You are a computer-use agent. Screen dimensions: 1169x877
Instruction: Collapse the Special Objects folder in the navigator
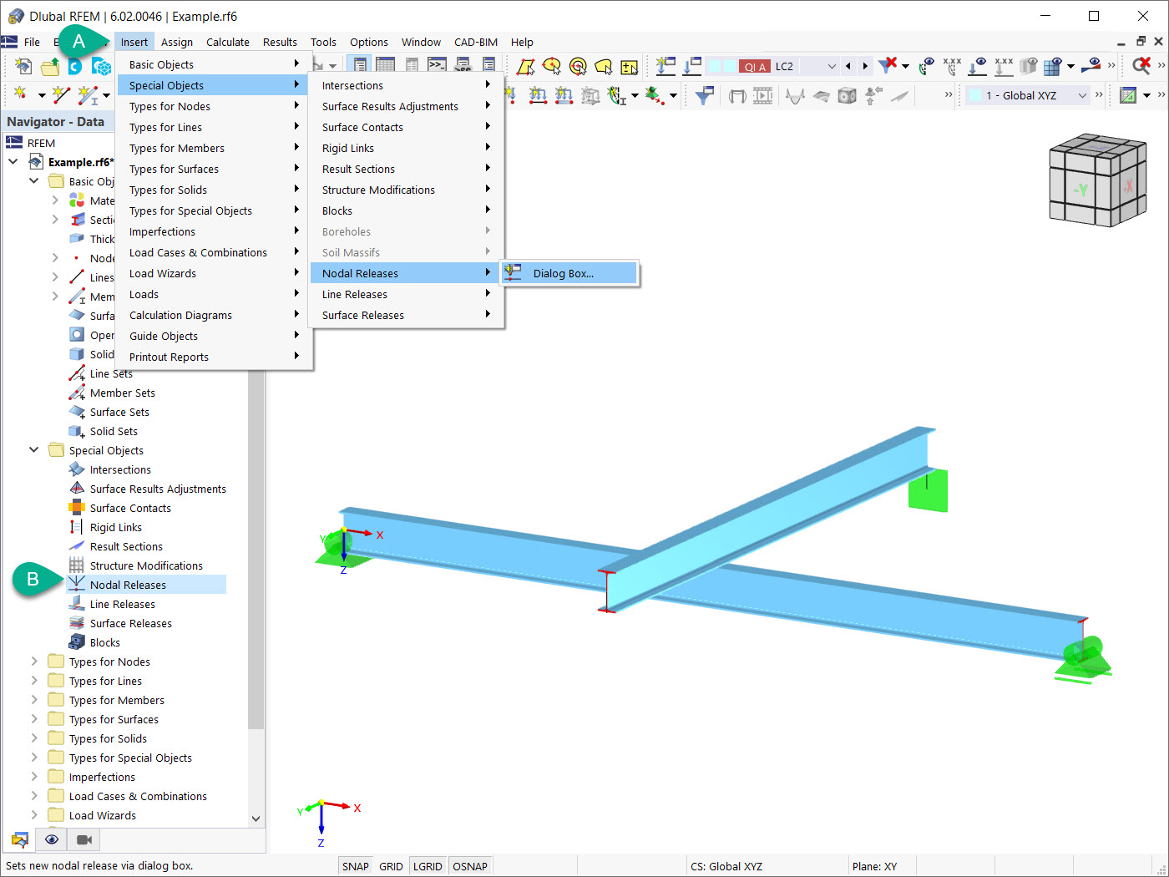pyautogui.click(x=33, y=450)
